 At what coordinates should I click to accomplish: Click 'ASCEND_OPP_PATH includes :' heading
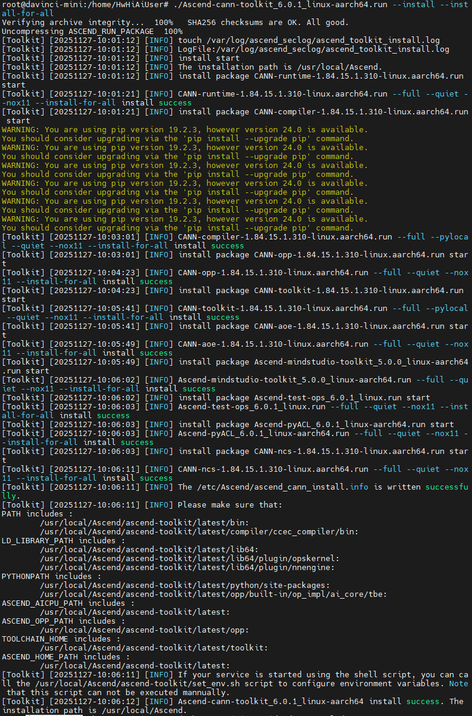tap(64, 621)
